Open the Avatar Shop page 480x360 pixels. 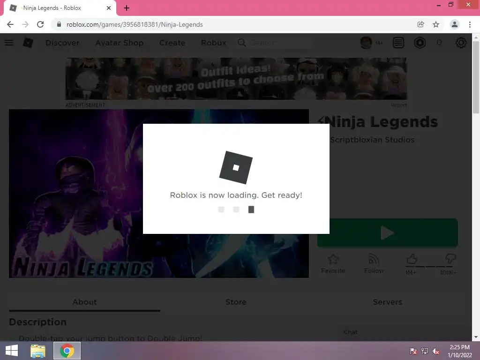coord(120,43)
